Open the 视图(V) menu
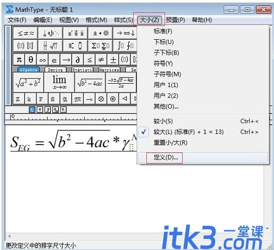The width and height of the screenshot is (274, 250). coord(69,20)
